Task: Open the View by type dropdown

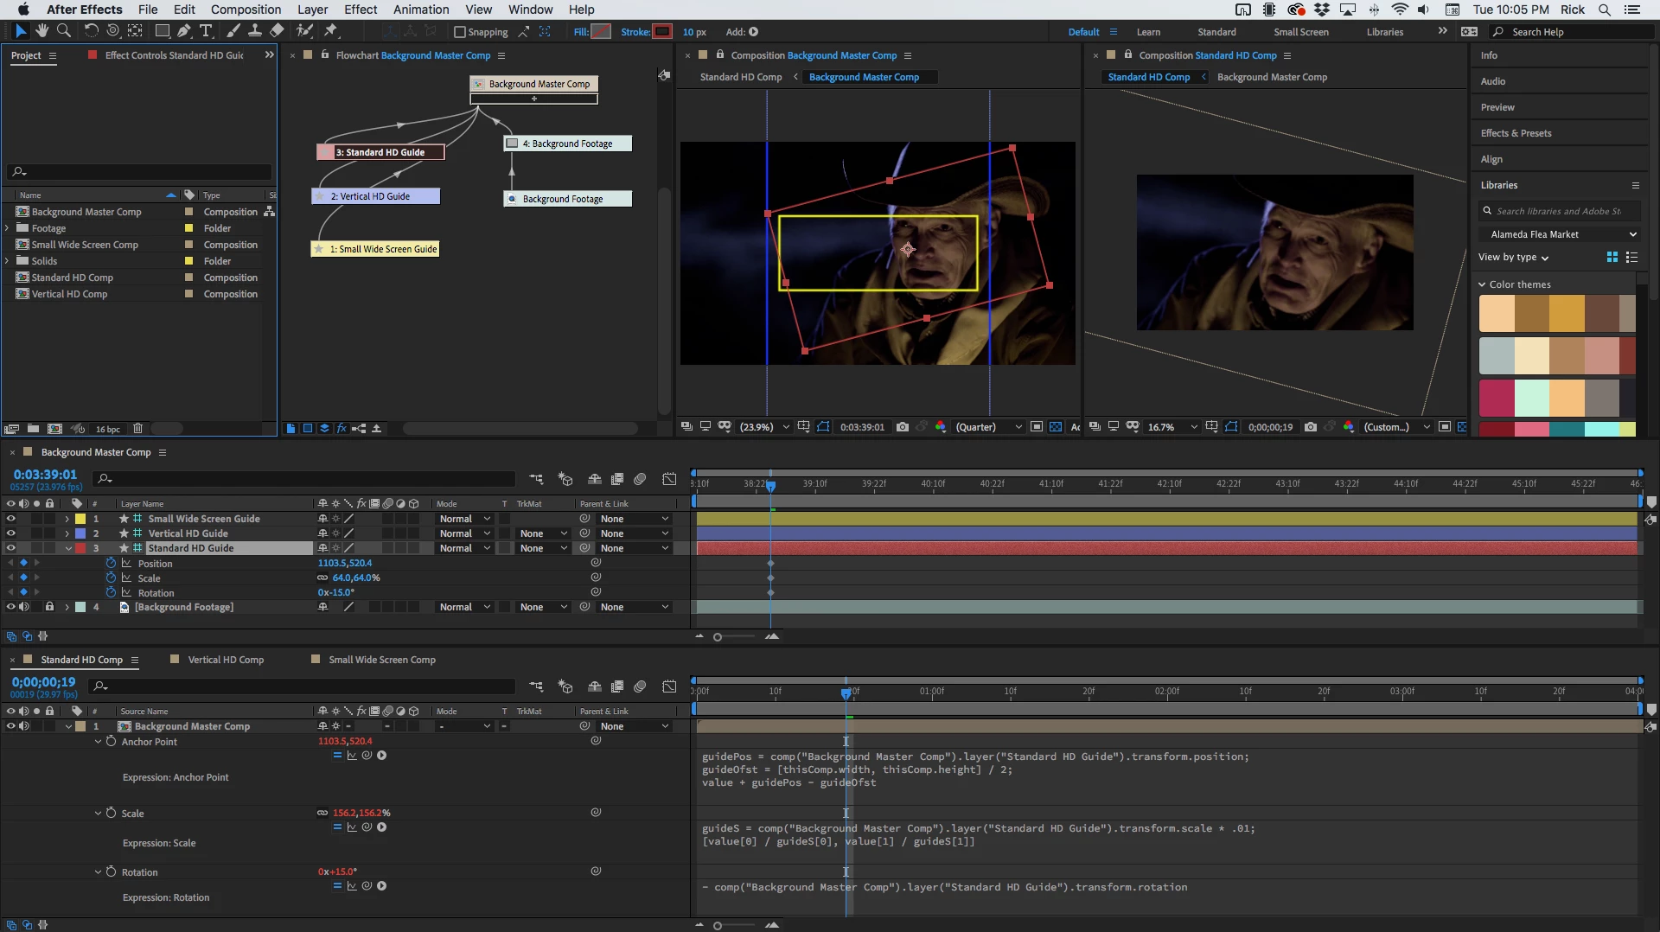Action: tap(1513, 258)
